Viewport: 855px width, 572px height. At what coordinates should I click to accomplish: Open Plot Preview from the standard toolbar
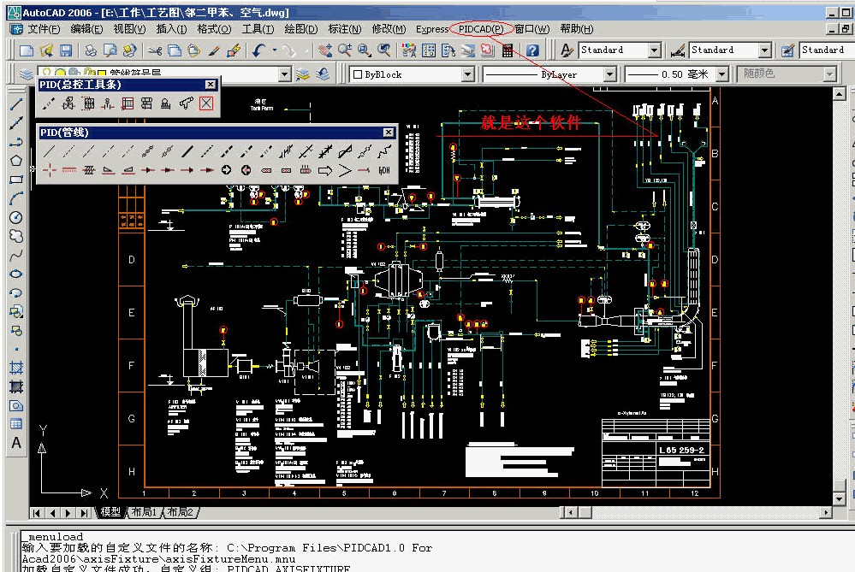(110, 50)
